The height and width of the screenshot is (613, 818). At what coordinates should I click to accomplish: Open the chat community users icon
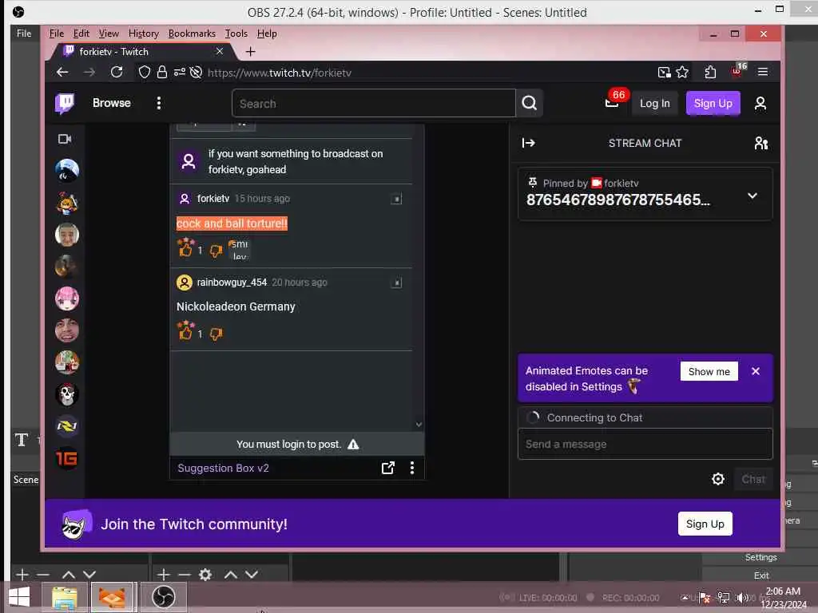click(761, 143)
